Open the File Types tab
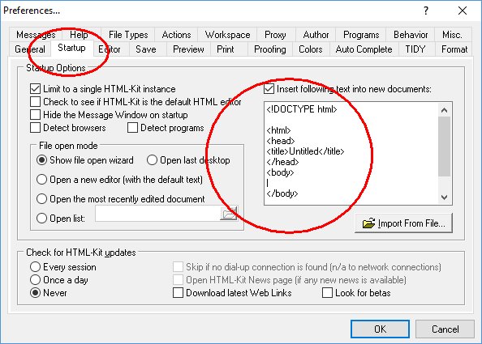482x344 pixels. pyautogui.click(x=128, y=35)
